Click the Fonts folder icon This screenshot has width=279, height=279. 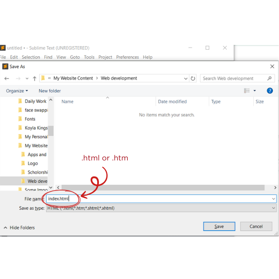(x=20, y=119)
